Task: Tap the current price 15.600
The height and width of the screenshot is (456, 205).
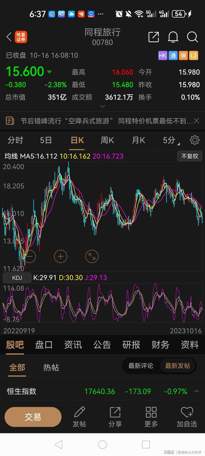Action: 25,71
